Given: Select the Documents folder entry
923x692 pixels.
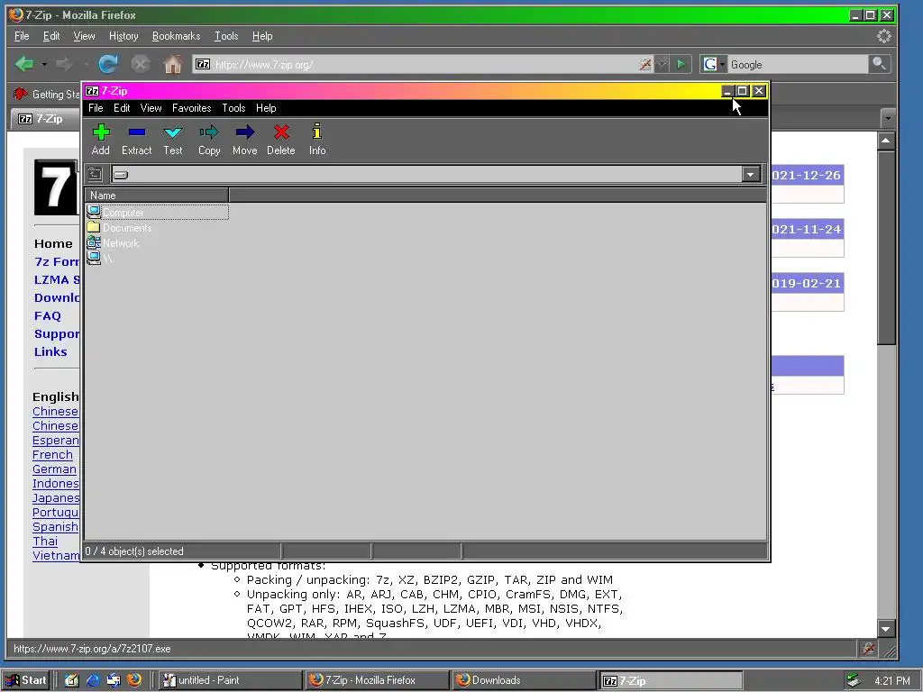Looking at the screenshot, I should coord(120,228).
